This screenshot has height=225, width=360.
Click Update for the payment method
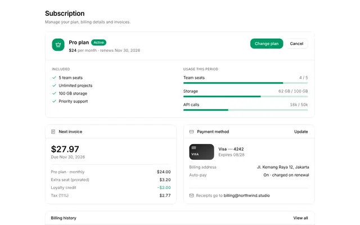point(301,132)
